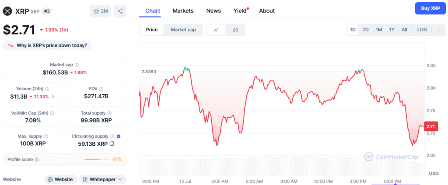This screenshot has height=185, width=448.
Task: Click the share icon next to watchlist
Action: click(120, 11)
